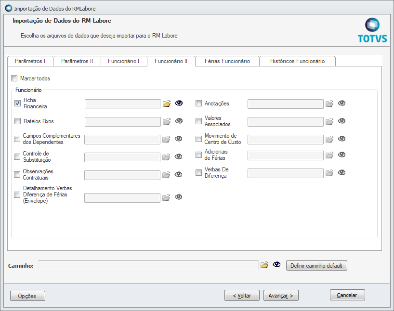The height and width of the screenshot is (311, 394).
Task: Enable the Marcar todos checkbox
Action: [x=14, y=78]
